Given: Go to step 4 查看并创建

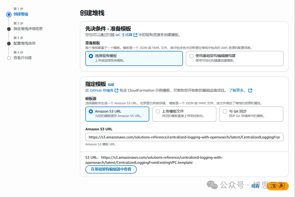Looking at the screenshot, I should pos(23,58).
